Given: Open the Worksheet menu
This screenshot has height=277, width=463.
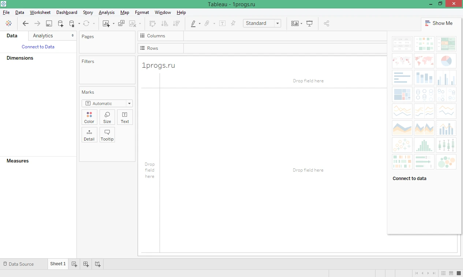Looking at the screenshot, I should click(x=40, y=12).
